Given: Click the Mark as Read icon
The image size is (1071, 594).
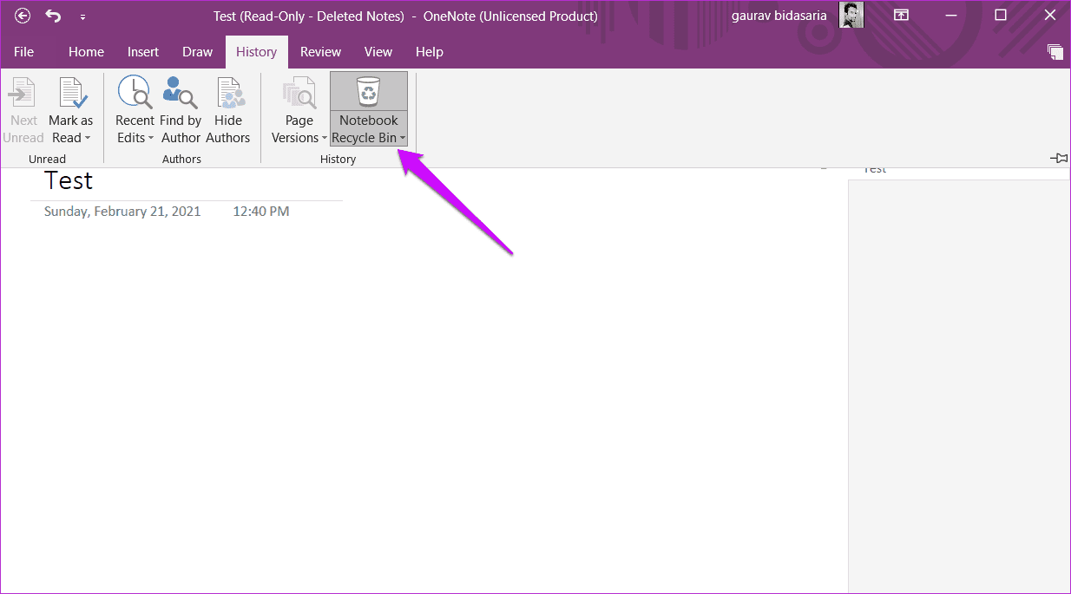Looking at the screenshot, I should [71, 93].
